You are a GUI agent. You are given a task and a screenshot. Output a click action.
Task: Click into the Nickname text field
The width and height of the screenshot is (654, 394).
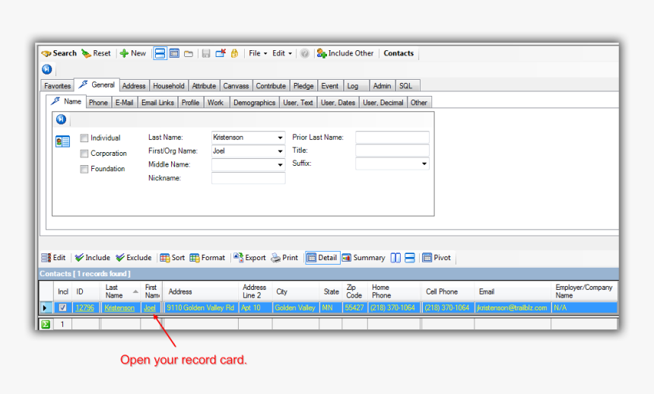248,178
